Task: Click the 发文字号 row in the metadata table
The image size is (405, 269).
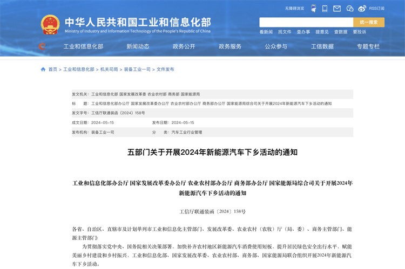Action: pyautogui.click(x=212, y=113)
